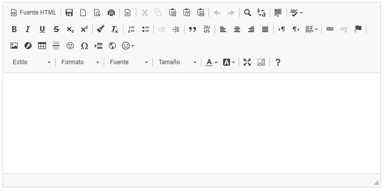Open About editor question mark
This screenshot has width=386, height=191.
[278, 62]
